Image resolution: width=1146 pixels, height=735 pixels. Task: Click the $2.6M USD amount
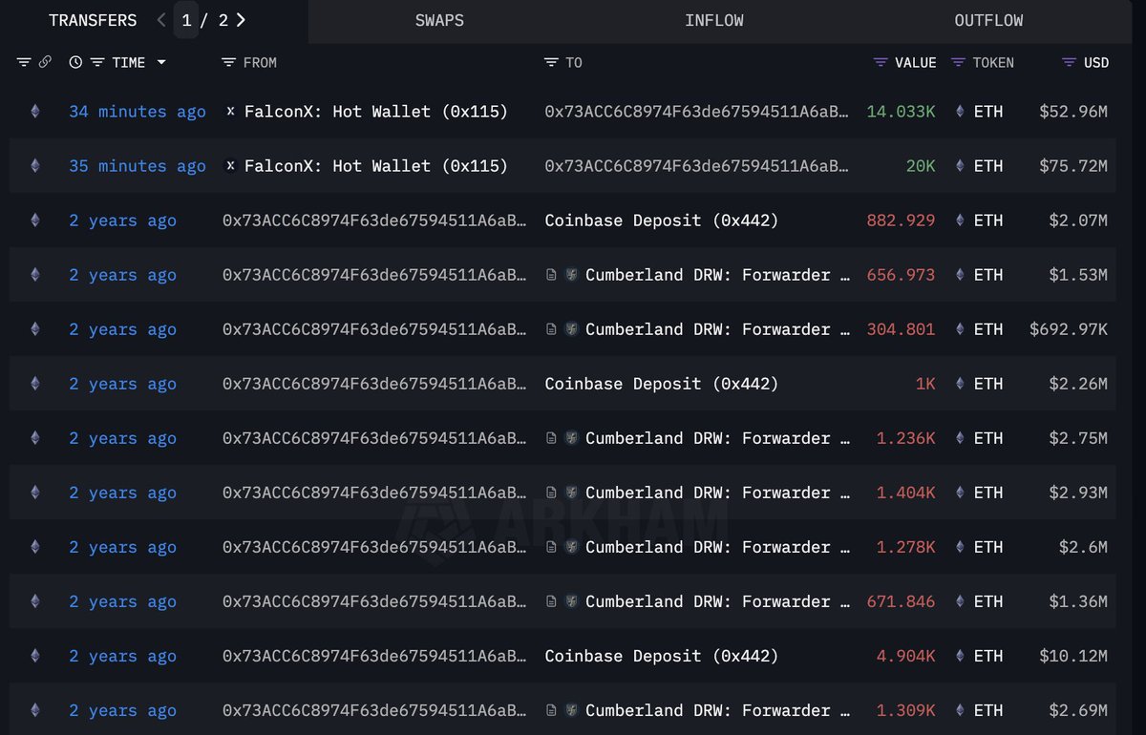pyautogui.click(x=1084, y=547)
